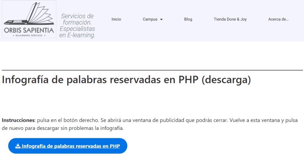
Task: Click the horizontal divider above the heading
Action: [x=152, y=70]
